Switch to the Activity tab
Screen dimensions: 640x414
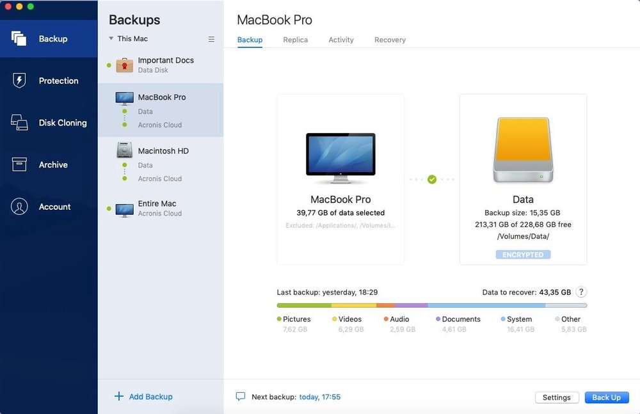coord(340,40)
